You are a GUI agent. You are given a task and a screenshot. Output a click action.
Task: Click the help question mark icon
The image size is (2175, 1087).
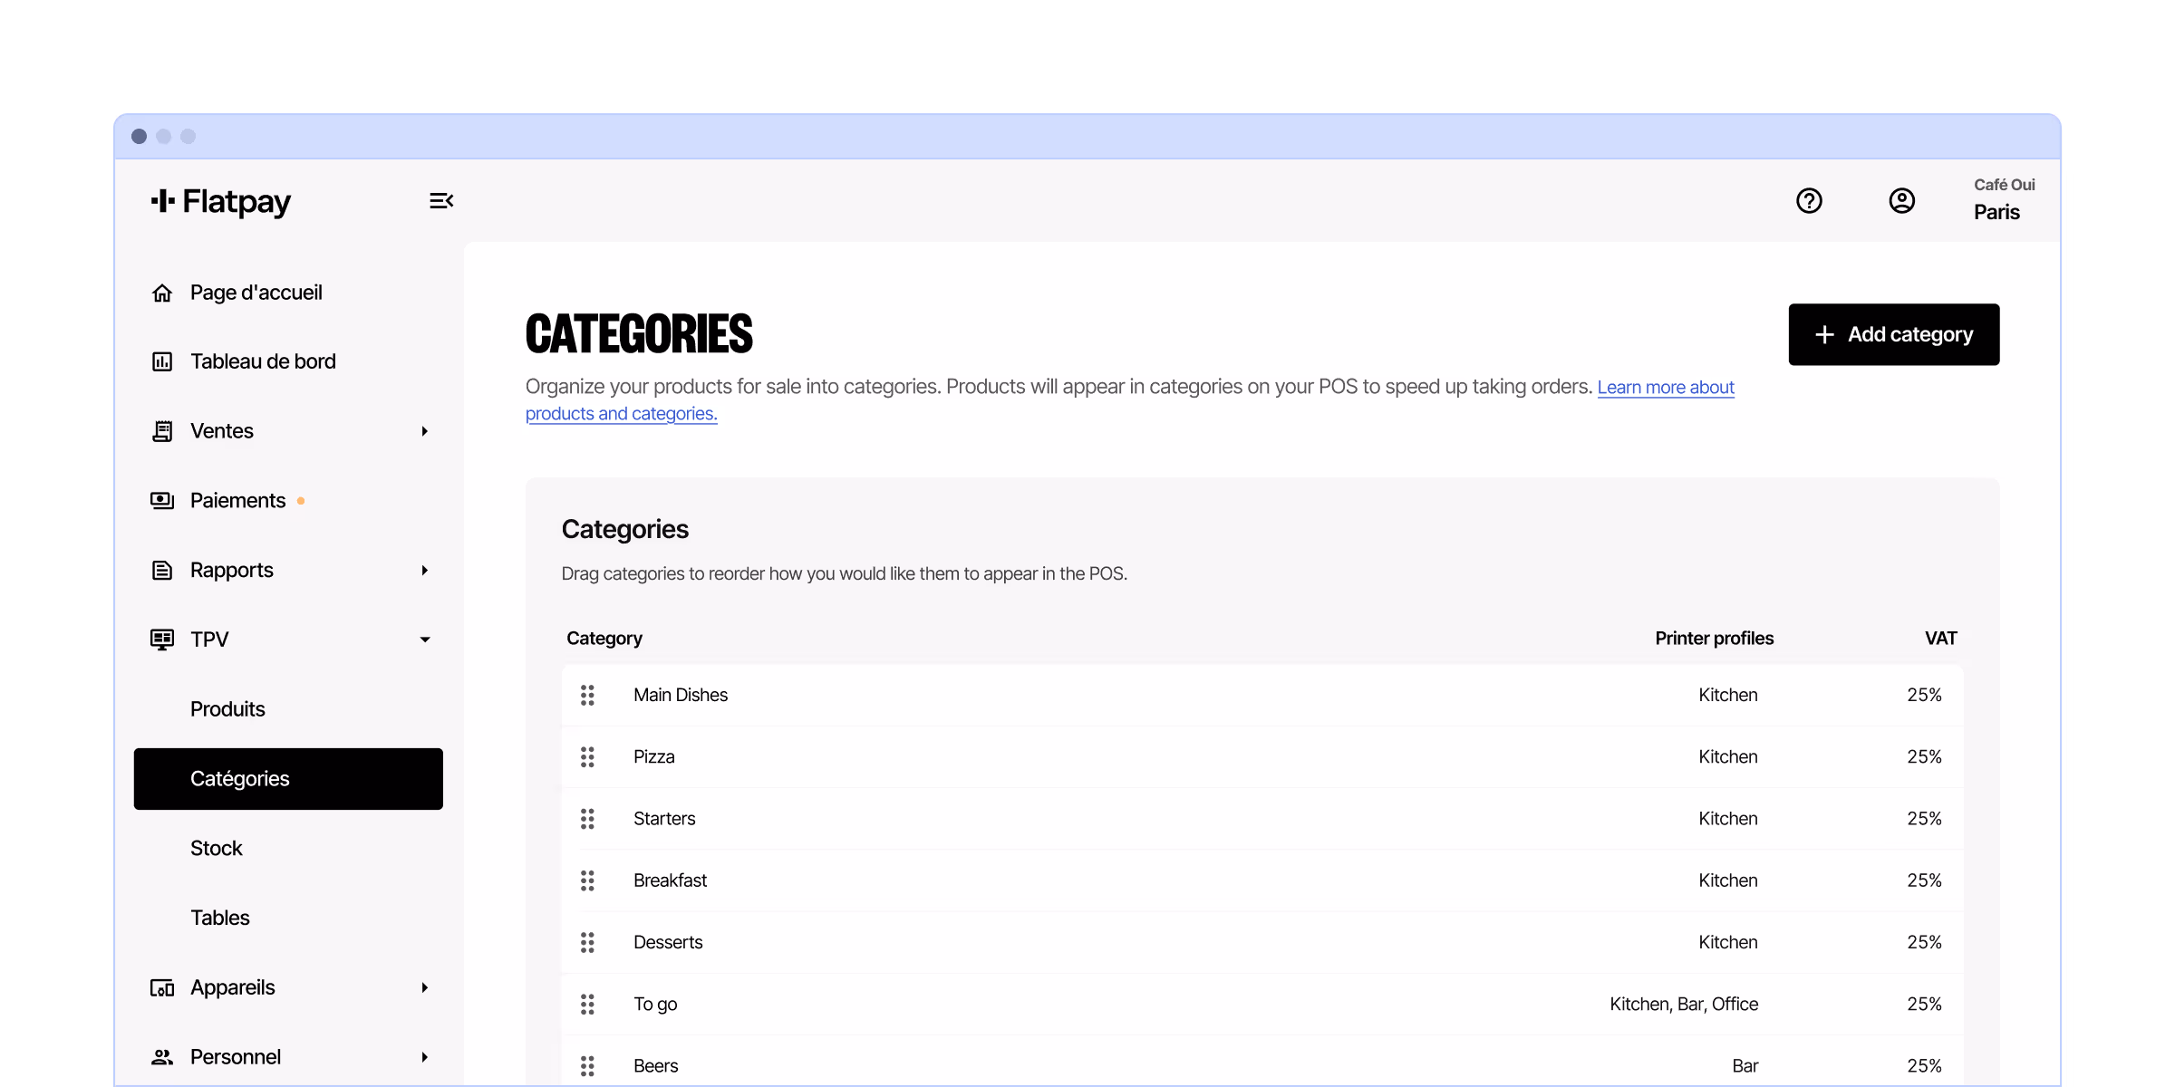(x=1809, y=200)
